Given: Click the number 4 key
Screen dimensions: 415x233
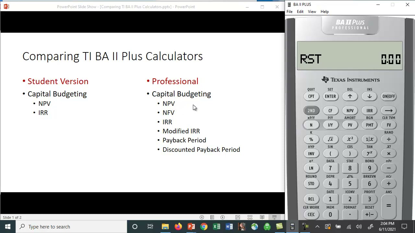Looking at the screenshot, I should (x=330, y=184).
